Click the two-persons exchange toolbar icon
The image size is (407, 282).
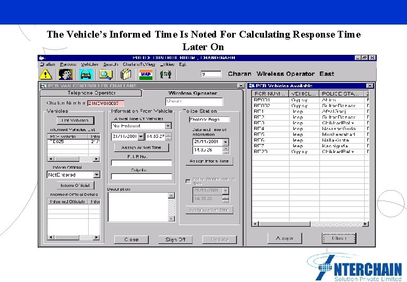point(165,75)
